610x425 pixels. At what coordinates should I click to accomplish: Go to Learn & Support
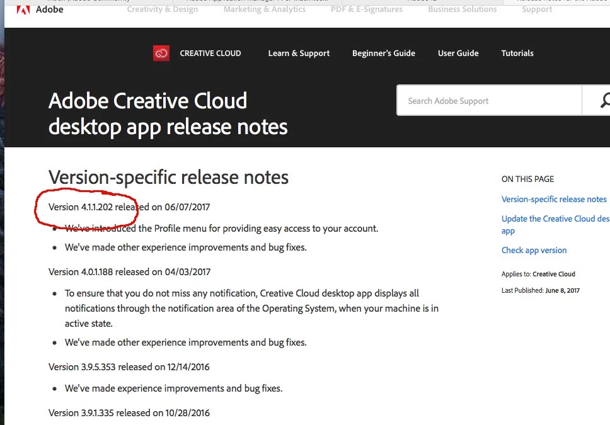click(299, 54)
